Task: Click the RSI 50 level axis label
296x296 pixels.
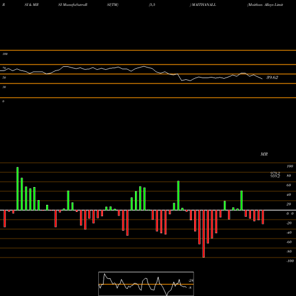Action: 4,78
